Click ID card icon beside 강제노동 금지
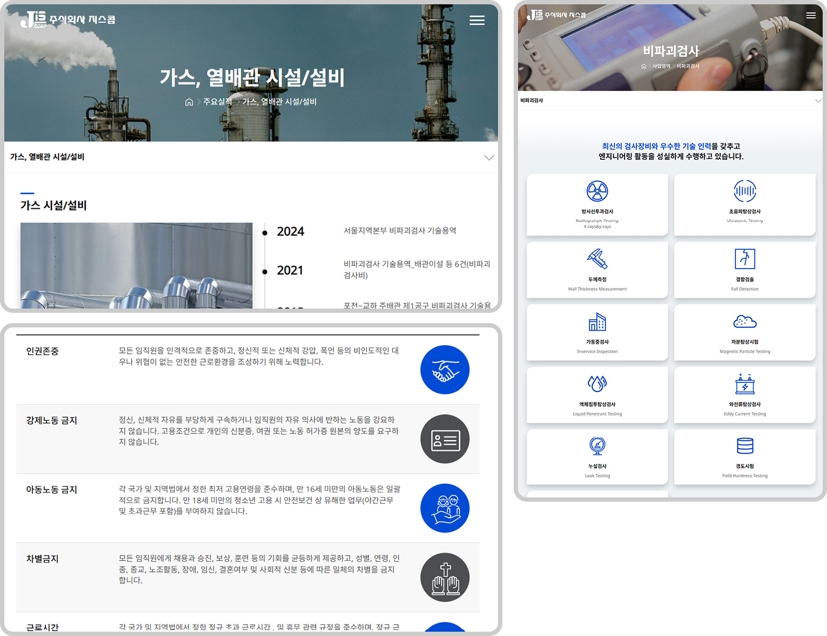 pos(445,439)
